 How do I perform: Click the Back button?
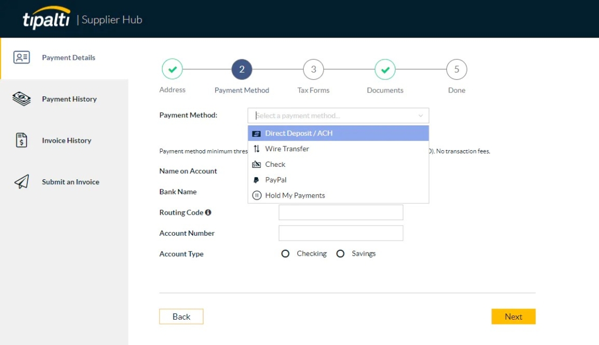click(181, 316)
